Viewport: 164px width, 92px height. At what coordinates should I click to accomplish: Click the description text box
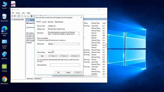coord(63,33)
